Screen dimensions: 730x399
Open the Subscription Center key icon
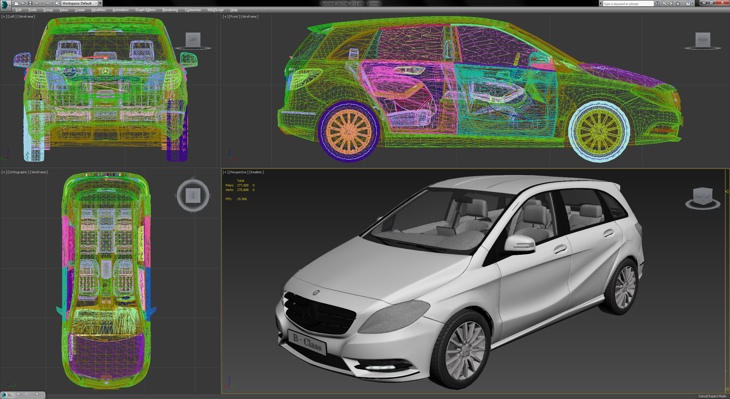[x=664, y=4]
